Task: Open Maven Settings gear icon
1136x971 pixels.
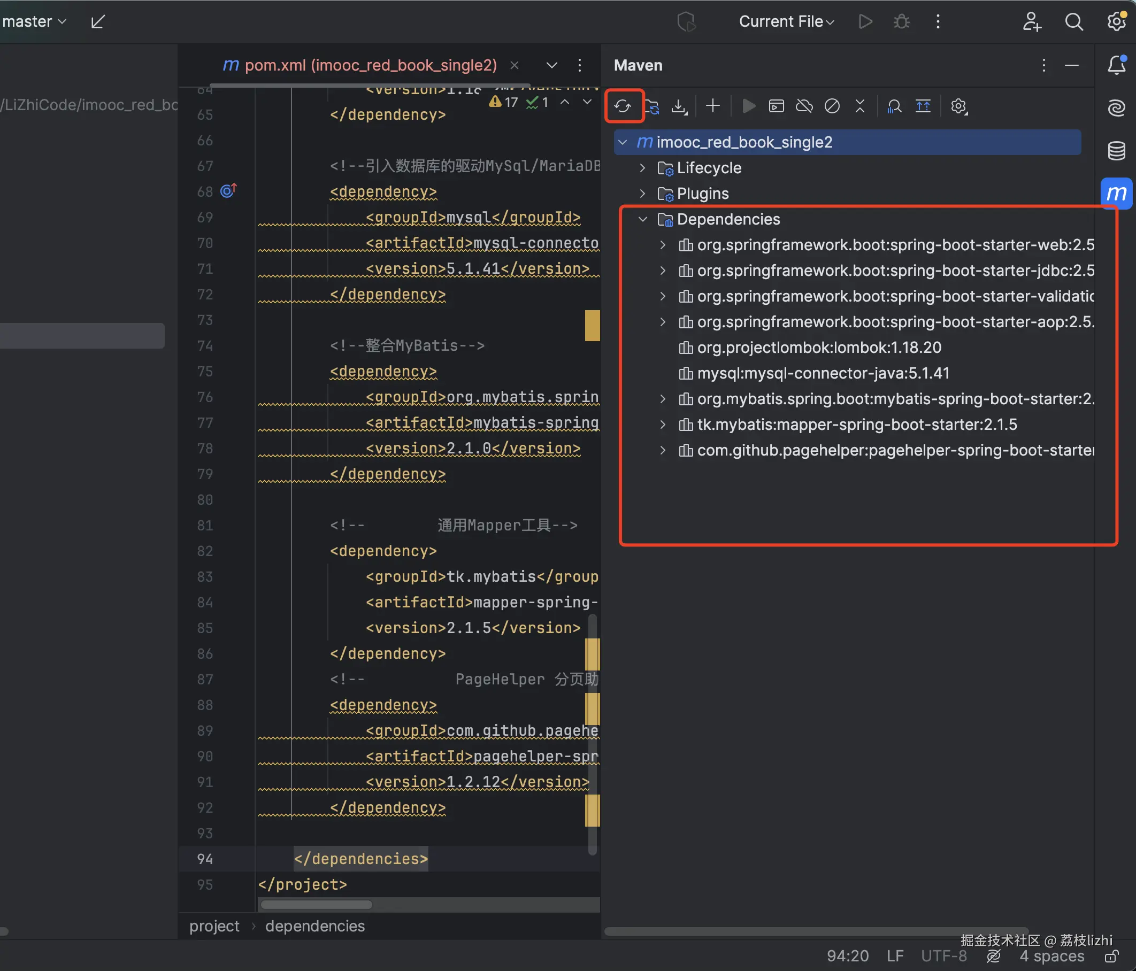Action: click(x=958, y=106)
